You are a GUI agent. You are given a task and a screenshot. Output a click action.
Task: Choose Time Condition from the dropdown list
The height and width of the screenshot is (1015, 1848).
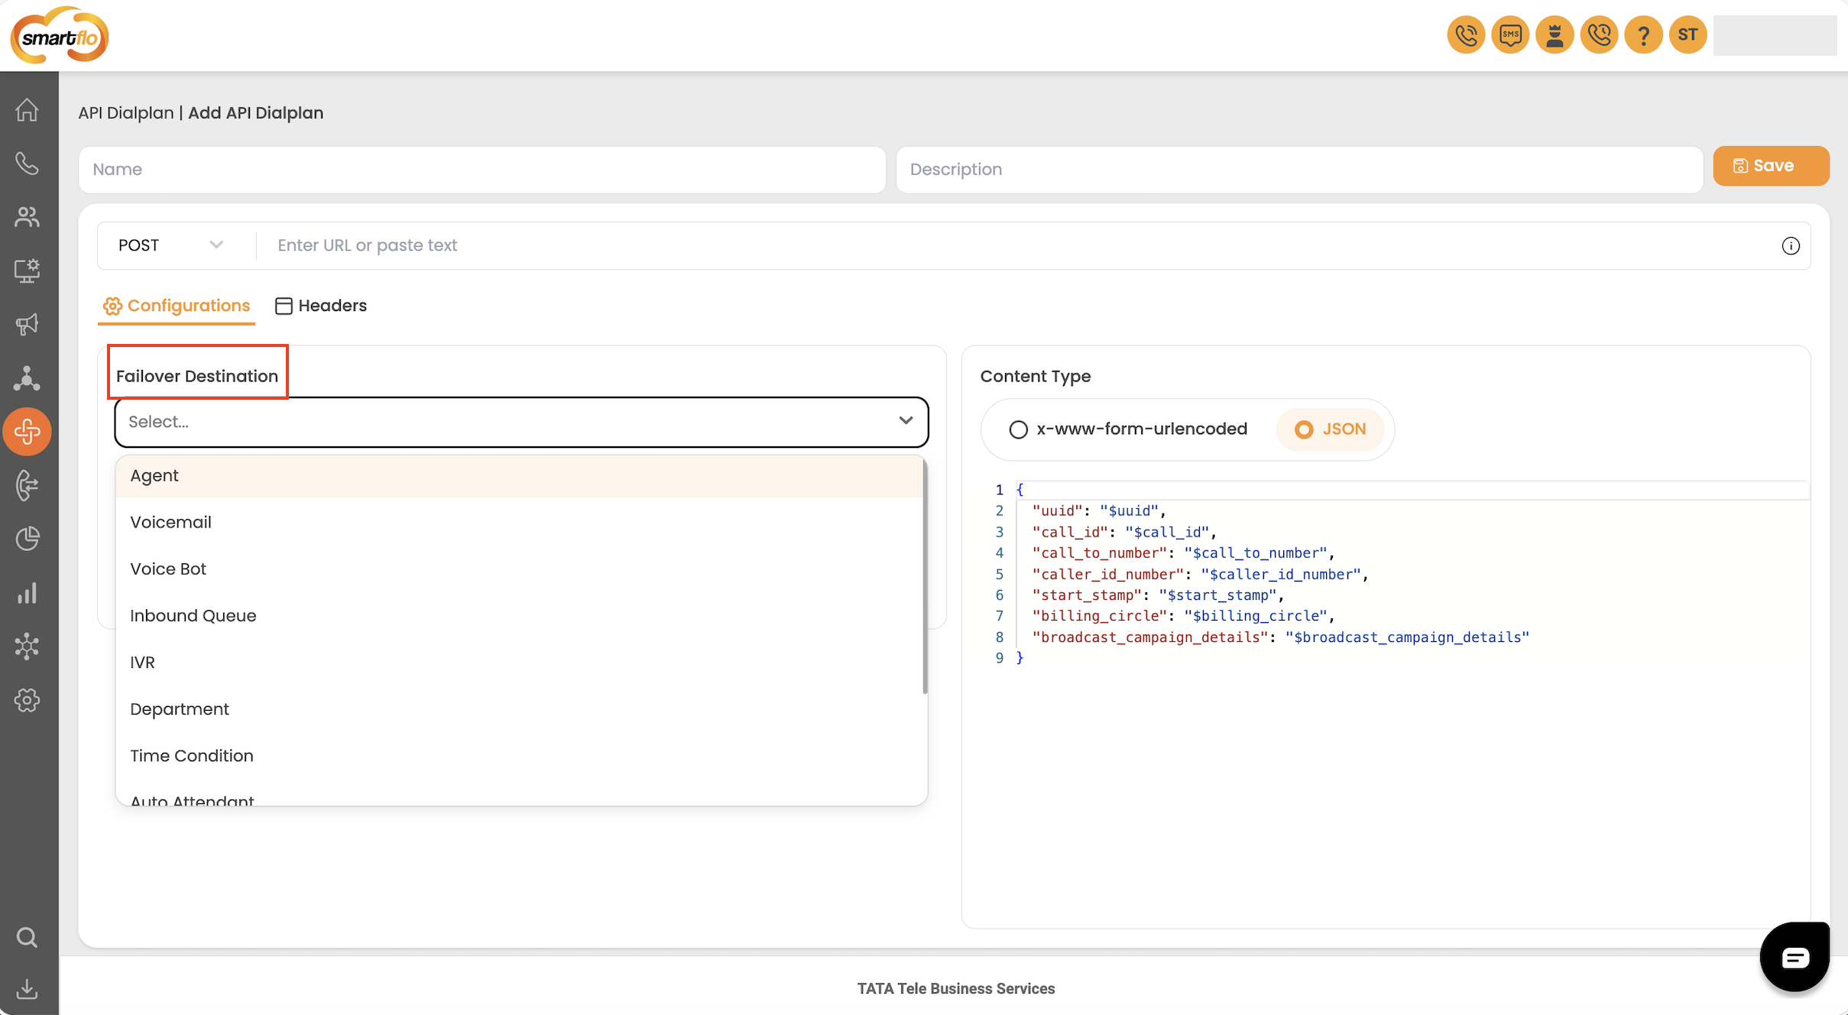click(x=520, y=756)
